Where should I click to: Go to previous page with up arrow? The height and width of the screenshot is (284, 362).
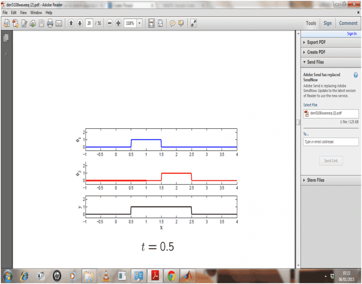(x=71, y=23)
